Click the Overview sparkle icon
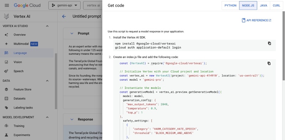Screen dimensions: 285x140 pos(6,34)
